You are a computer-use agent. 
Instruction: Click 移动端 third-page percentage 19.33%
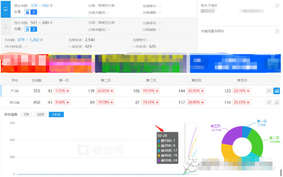(150, 102)
